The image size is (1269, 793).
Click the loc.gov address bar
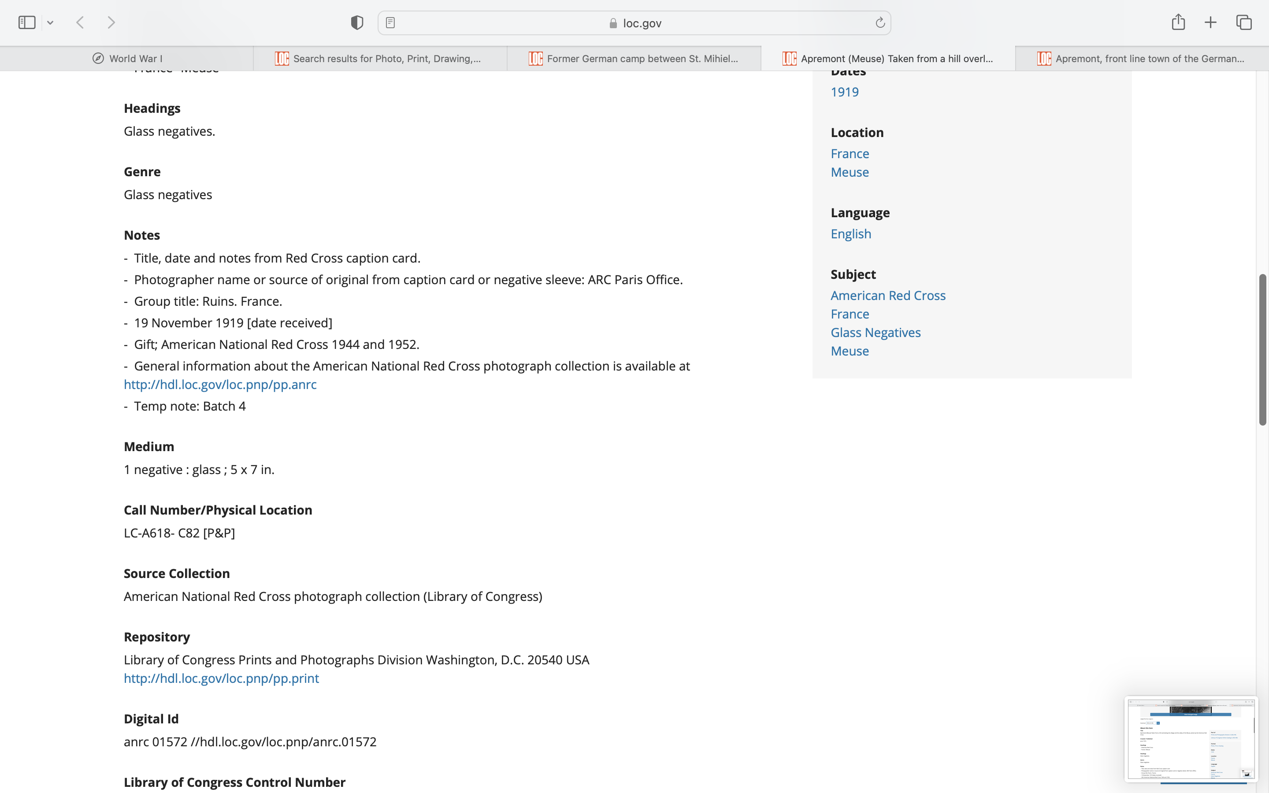pyautogui.click(x=634, y=23)
